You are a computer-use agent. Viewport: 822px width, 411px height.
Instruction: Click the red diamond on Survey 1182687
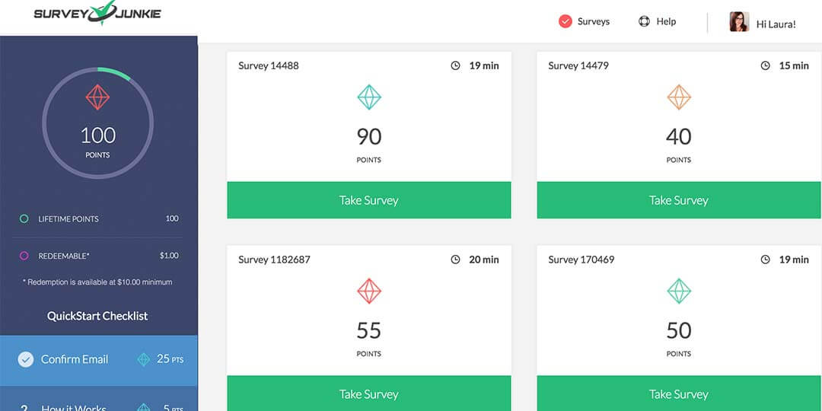click(x=369, y=292)
